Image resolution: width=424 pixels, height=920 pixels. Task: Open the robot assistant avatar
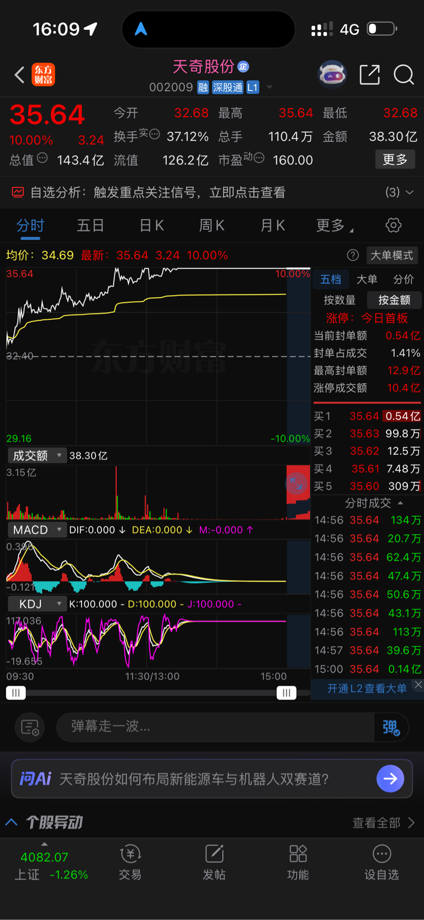tap(332, 75)
